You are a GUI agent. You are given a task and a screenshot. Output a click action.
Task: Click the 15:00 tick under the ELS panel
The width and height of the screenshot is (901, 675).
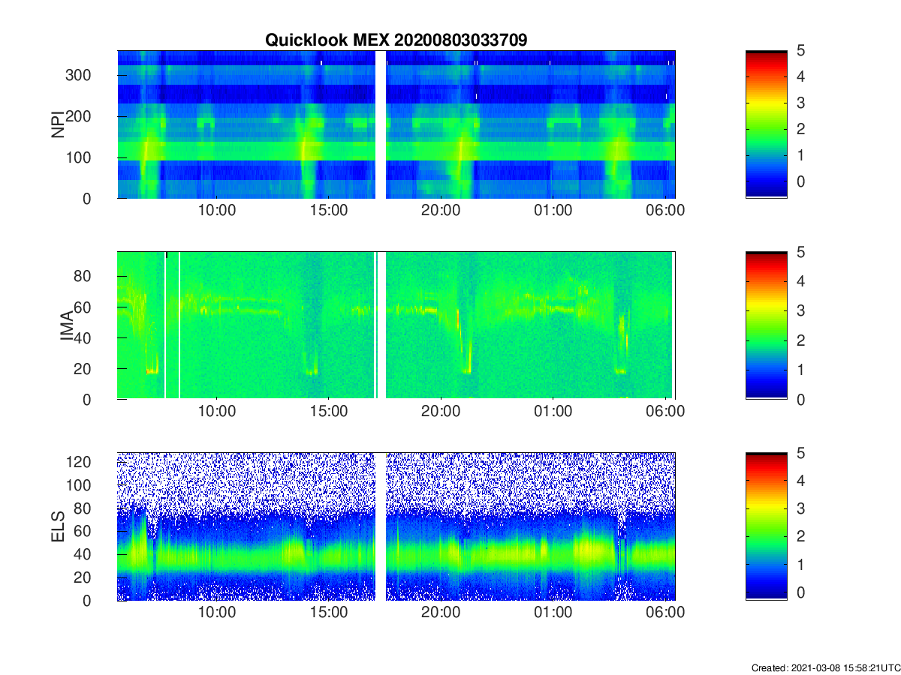(329, 613)
